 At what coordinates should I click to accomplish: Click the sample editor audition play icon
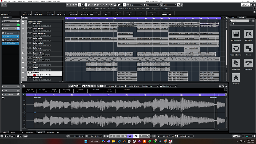pyautogui.click(x=69, y=86)
